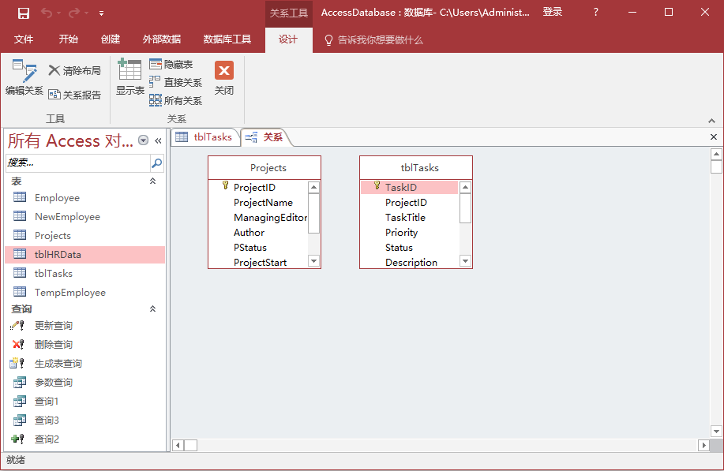Open the navigation pane category dropdown
This screenshot has height=471, width=724.
(143, 140)
